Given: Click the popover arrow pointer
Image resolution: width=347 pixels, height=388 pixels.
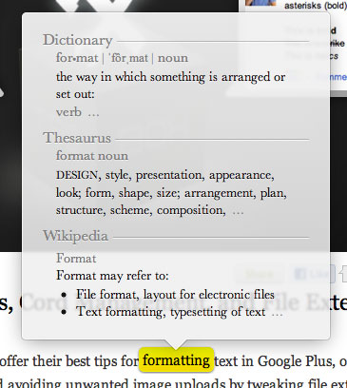Looking at the screenshot, I should (176, 344).
